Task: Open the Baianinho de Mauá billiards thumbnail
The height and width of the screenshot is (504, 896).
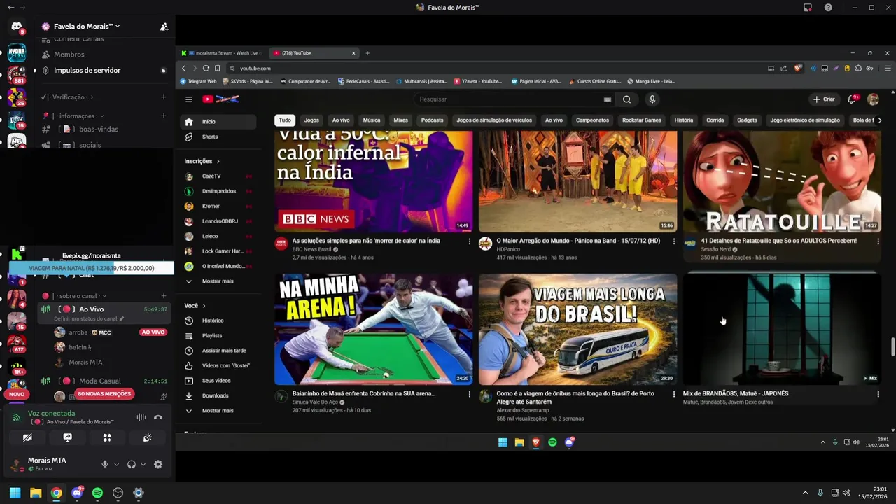Action: (373, 329)
